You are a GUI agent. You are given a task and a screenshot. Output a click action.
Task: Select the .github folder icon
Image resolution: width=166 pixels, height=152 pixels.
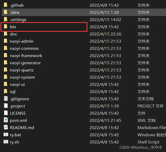(x=6, y=5)
